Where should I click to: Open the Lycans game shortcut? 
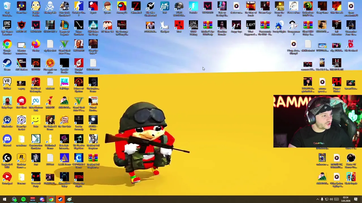click(107, 8)
